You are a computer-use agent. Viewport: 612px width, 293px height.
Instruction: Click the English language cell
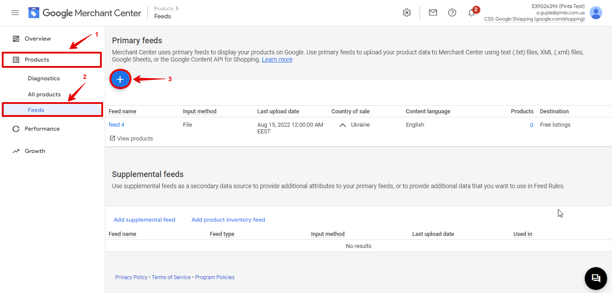[415, 125]
